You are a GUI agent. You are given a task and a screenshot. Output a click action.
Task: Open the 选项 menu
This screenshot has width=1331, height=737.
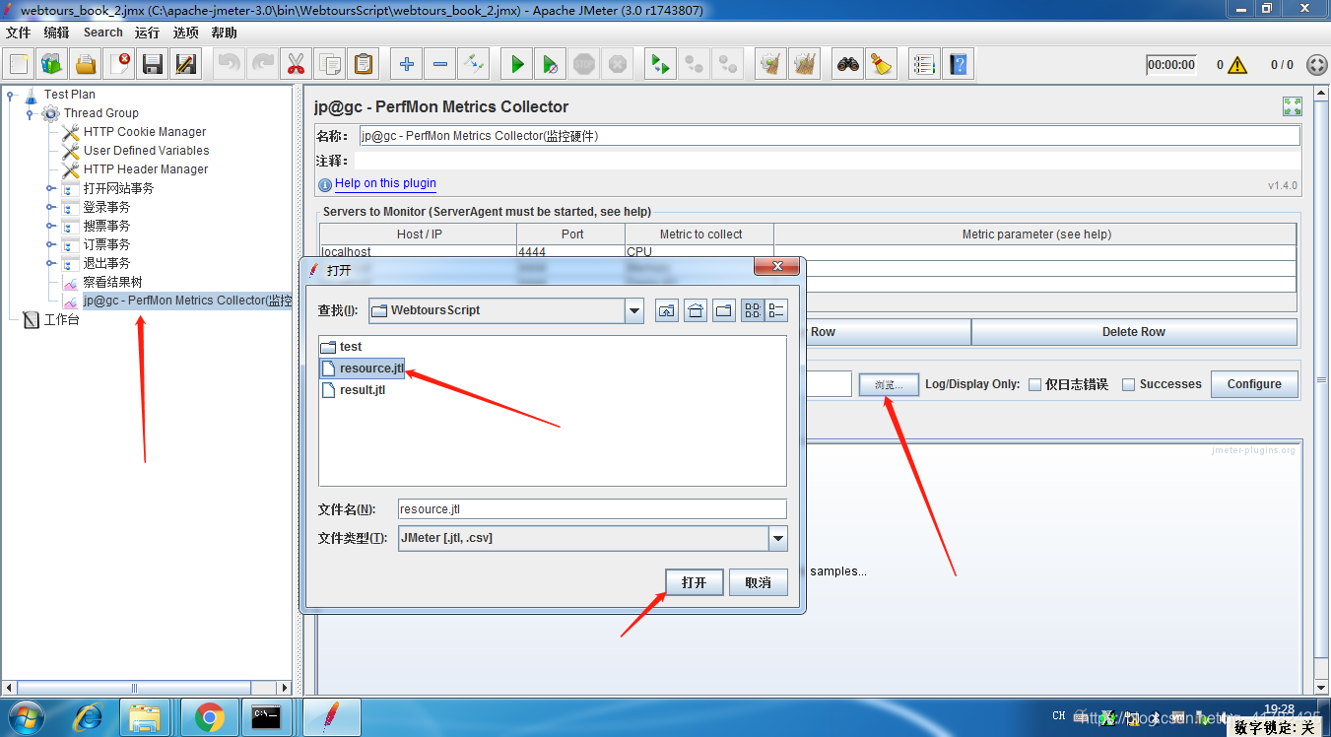(x=185, y=33)
